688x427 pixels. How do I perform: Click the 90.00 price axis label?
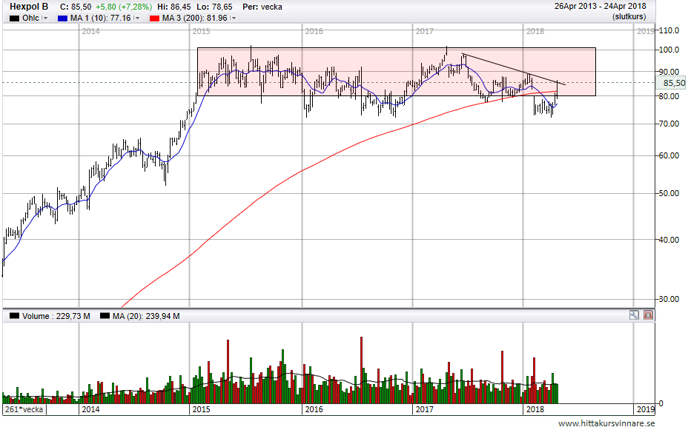click(x=669, y=71)
